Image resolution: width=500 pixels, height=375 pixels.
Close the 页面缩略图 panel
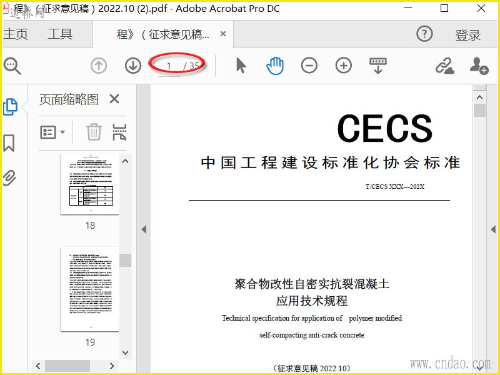pyautogui.click(x=114, y=99)
